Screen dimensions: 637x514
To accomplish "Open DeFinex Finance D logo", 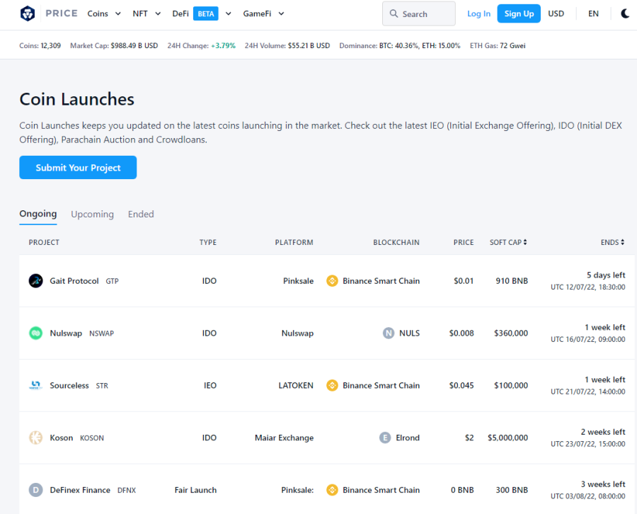I will [x=36, y=490].
